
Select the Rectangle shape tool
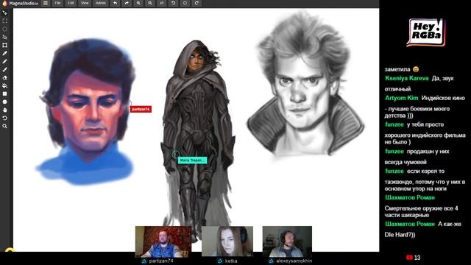pos(5,94)
